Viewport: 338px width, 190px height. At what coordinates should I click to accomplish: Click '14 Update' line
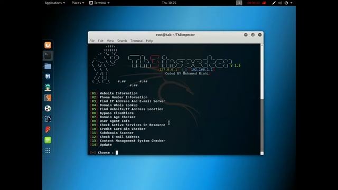(x=101, y=145)
